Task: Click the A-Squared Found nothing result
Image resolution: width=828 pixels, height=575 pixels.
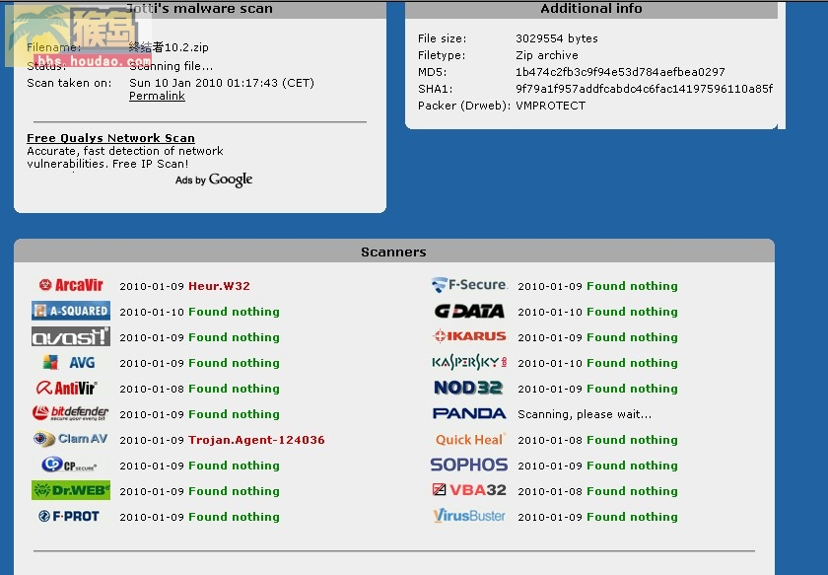Action: click(234, 312)
